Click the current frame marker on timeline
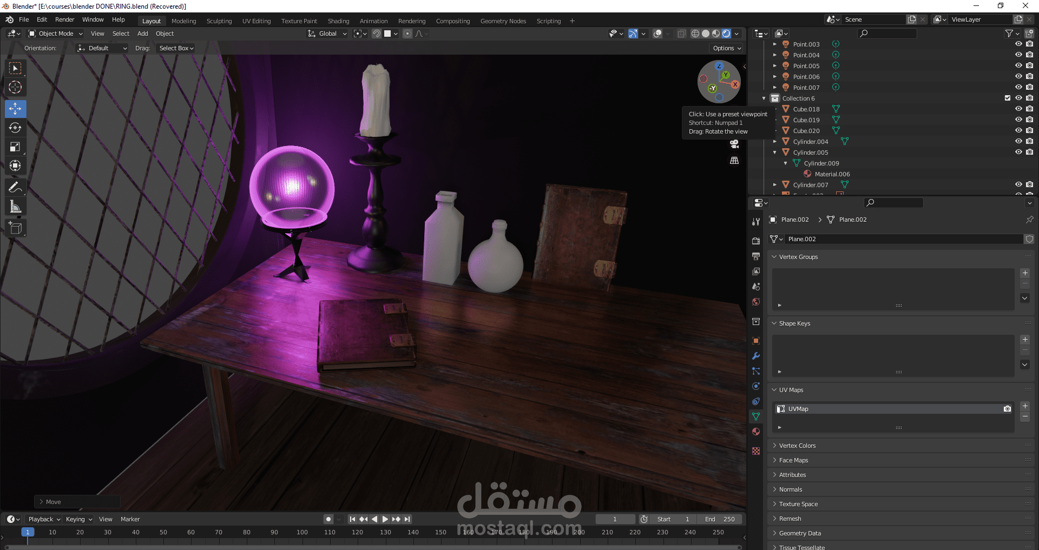 point(28,532)
